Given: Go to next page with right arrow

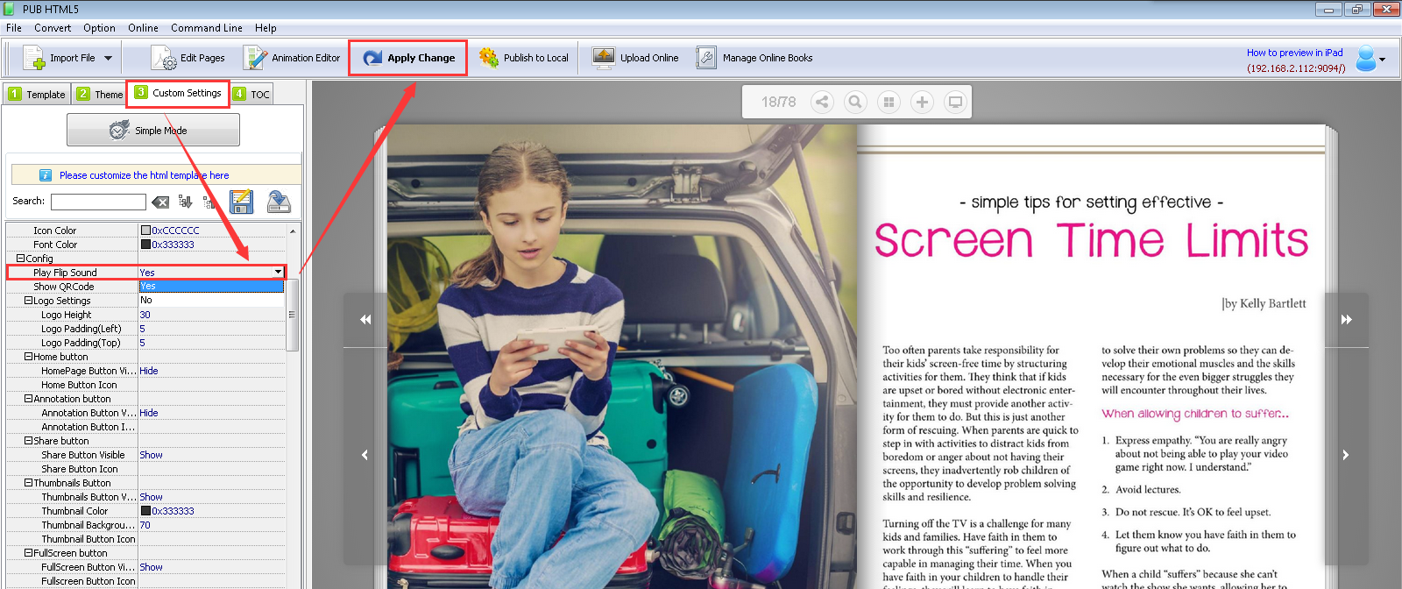Looking at the screenshot, I should click(x=1346, y=455).
